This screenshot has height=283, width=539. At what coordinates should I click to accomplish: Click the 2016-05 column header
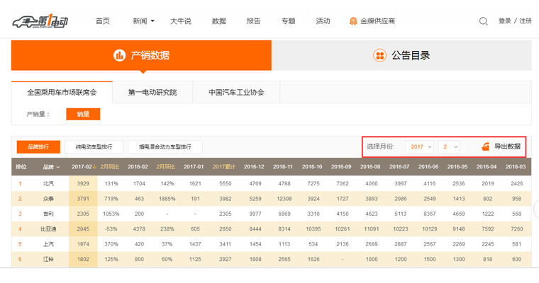(x=457, y=167)
